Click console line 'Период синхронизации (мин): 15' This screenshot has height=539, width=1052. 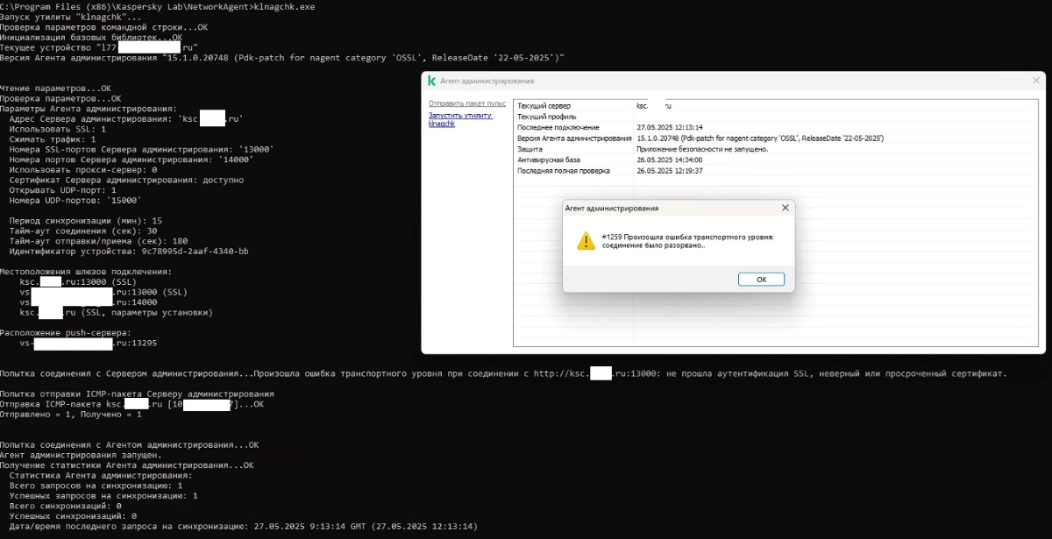click(86, 220)
